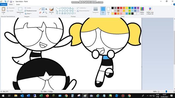Expand the Selecionar options arrow
175x98 pixels.
(x=20, y=14)
